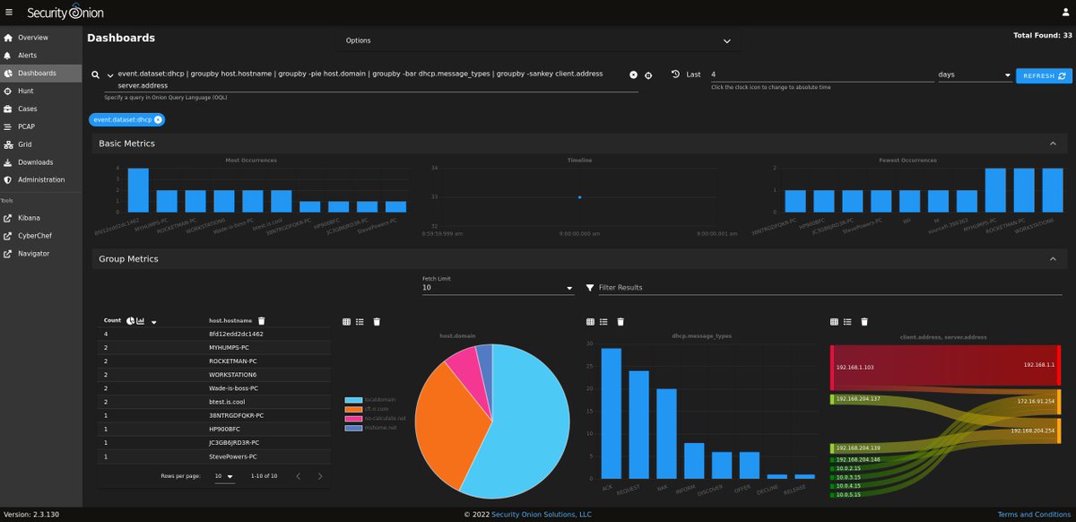Remove the event.dataset:dhcp filter chip
Viewport: 1076px width, 522px height.
coord(158,119)
